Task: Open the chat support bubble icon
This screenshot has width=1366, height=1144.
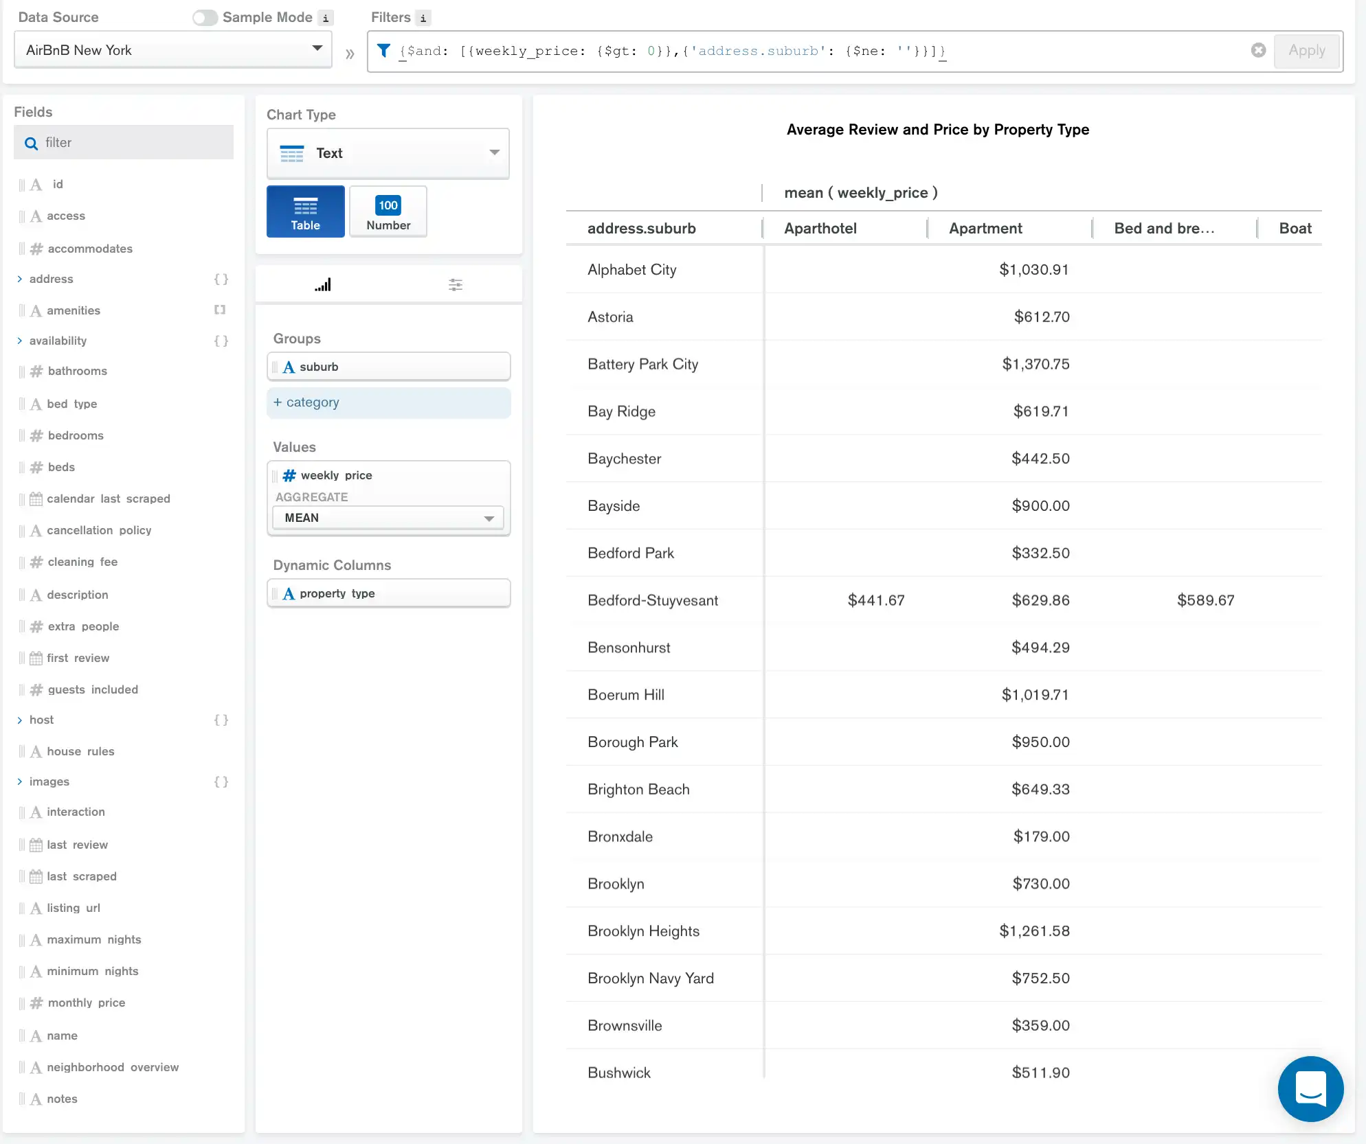Action: [x=1310, y=1088]
